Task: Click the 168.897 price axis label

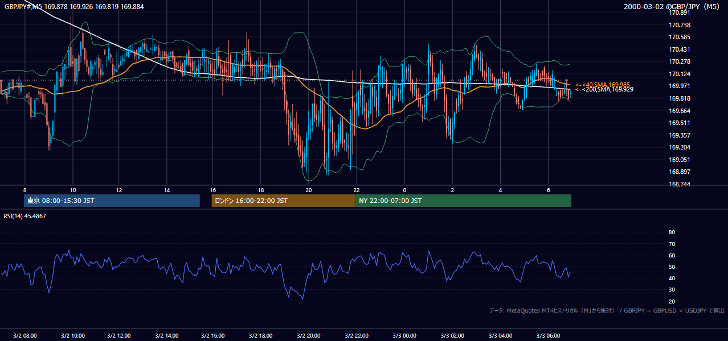Action: 680,172
